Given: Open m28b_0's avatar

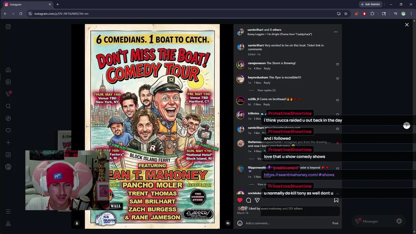Looking at the screenshot, I should [240, 101].
